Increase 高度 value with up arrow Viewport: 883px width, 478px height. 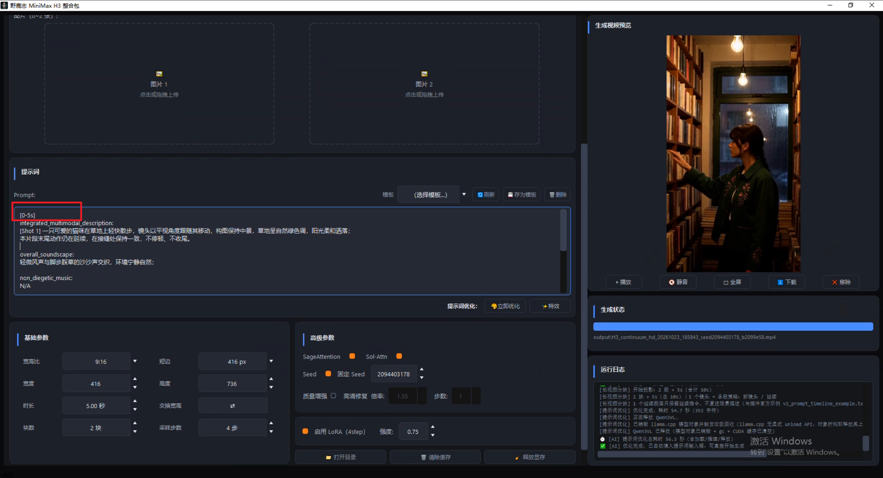coord(271,379)
